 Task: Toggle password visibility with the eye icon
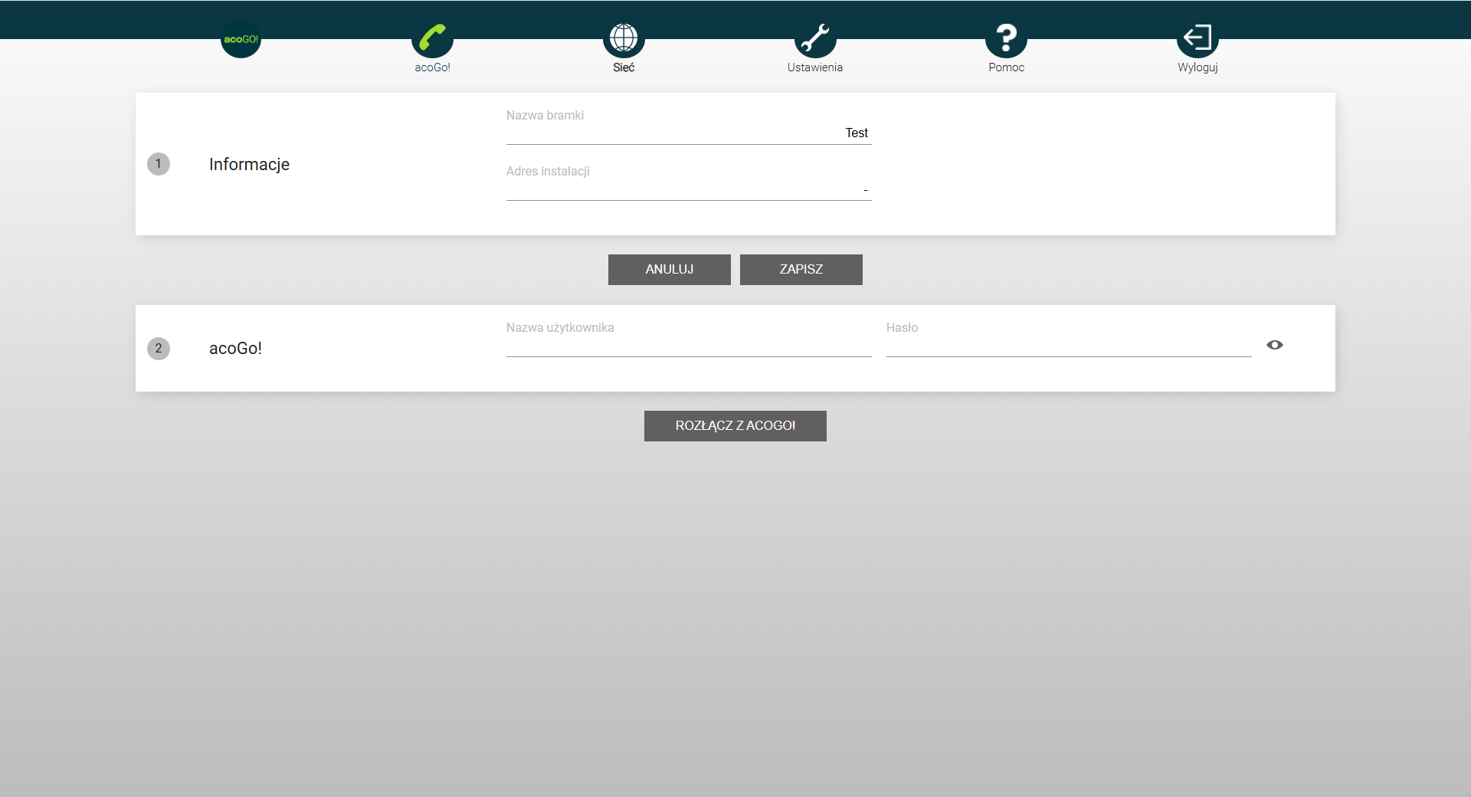[1274, 345]
